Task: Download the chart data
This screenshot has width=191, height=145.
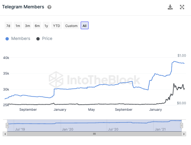Action: click(170, 7)
